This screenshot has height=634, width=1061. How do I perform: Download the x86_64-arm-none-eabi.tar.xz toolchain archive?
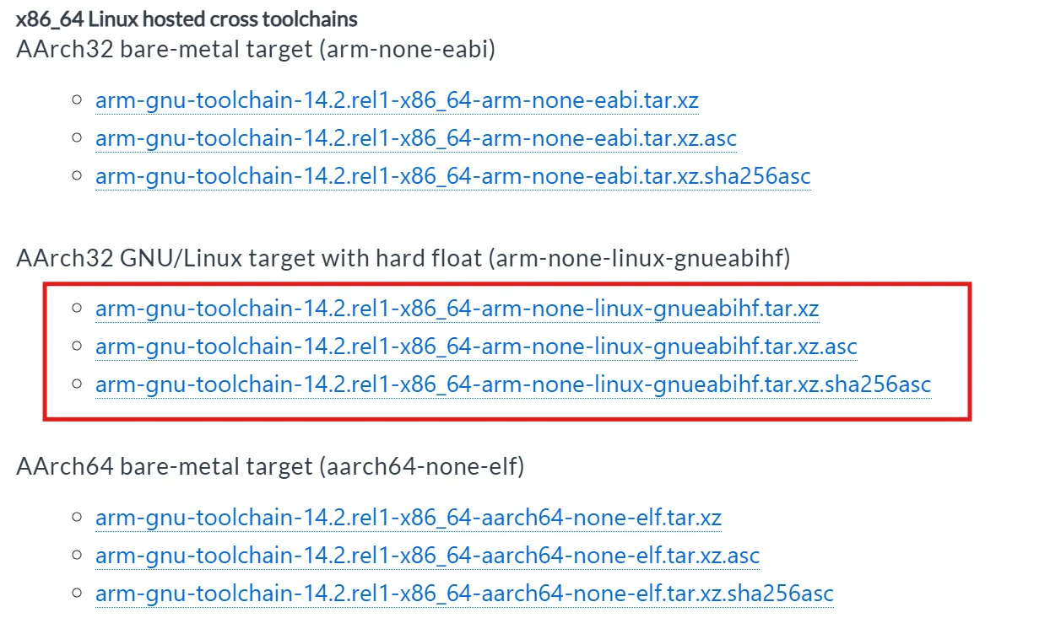point(397,100)
